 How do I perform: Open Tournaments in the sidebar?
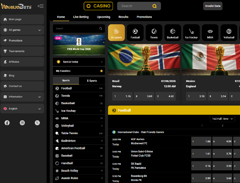point(22,51)
